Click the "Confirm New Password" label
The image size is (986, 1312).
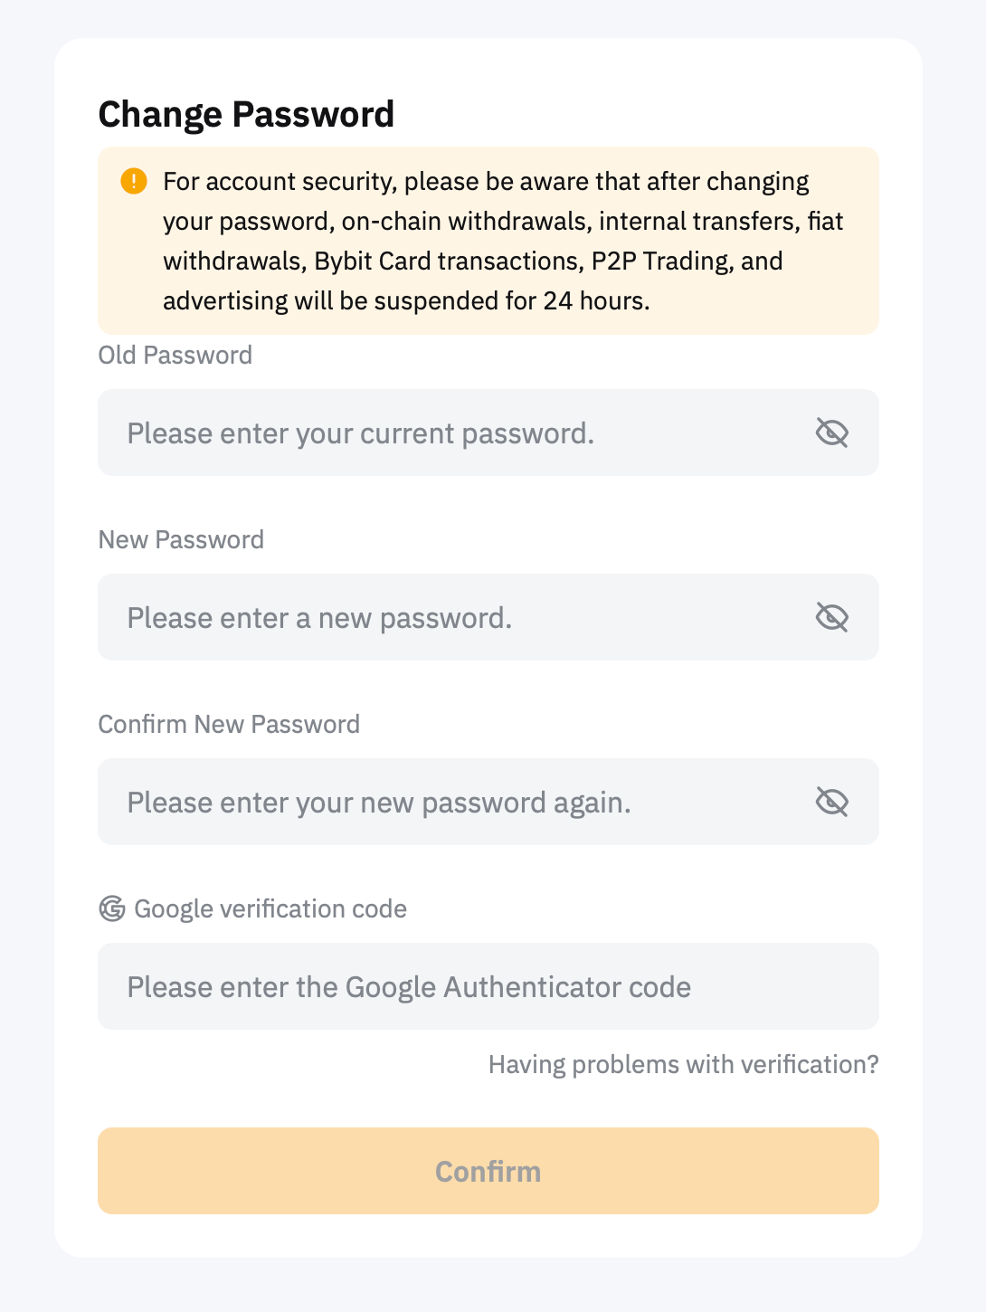(x=229, y=725)
